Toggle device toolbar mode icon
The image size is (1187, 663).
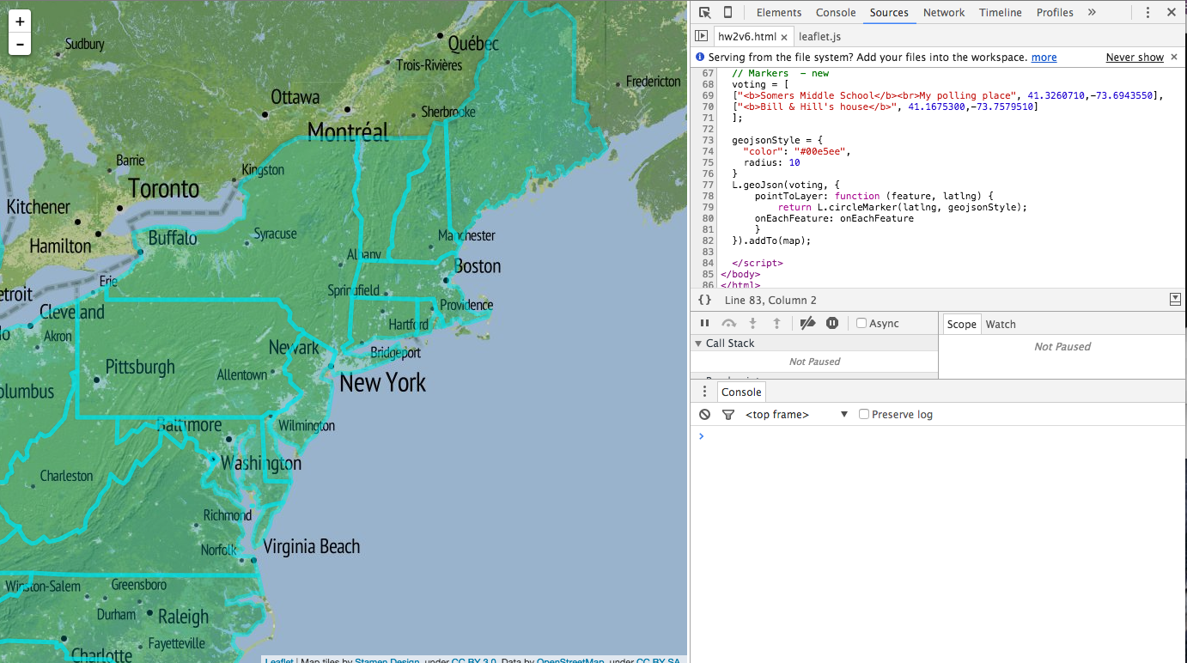(727, 12)
